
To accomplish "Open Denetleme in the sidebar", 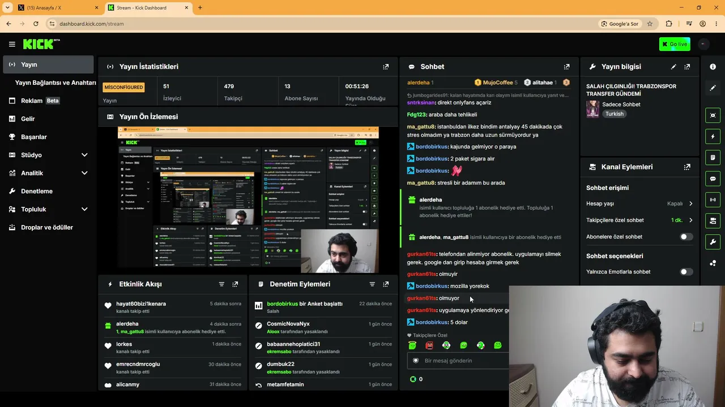I will [47, 191].
